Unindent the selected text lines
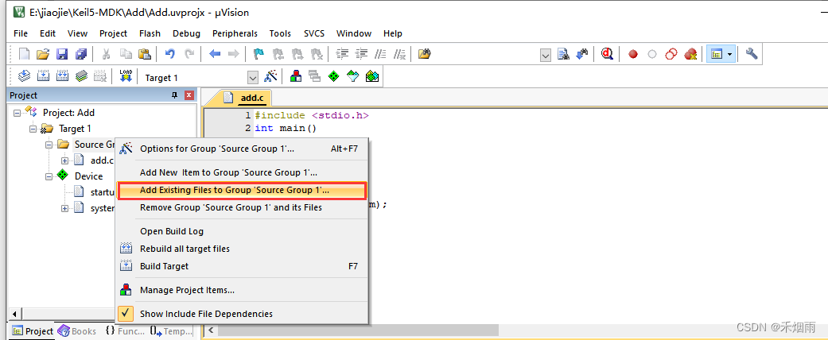The image size is (828, 340). point(362,54)
